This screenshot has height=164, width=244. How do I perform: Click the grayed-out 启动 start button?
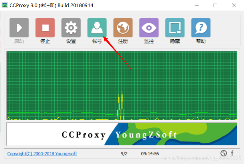tap(19, 28)
